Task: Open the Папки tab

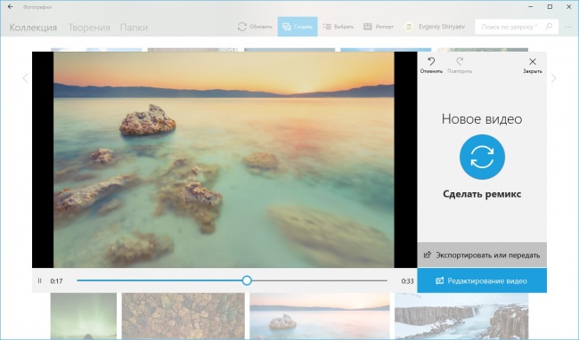Action: tap(134, 28)
